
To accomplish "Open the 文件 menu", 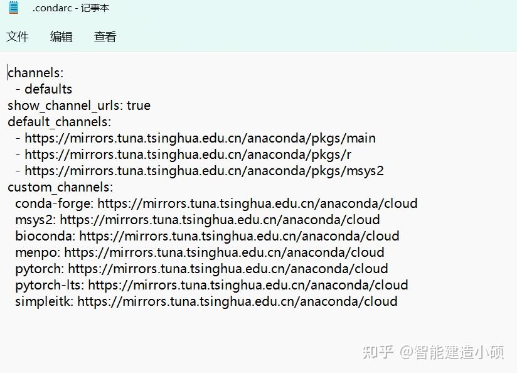I will point(18,36).
